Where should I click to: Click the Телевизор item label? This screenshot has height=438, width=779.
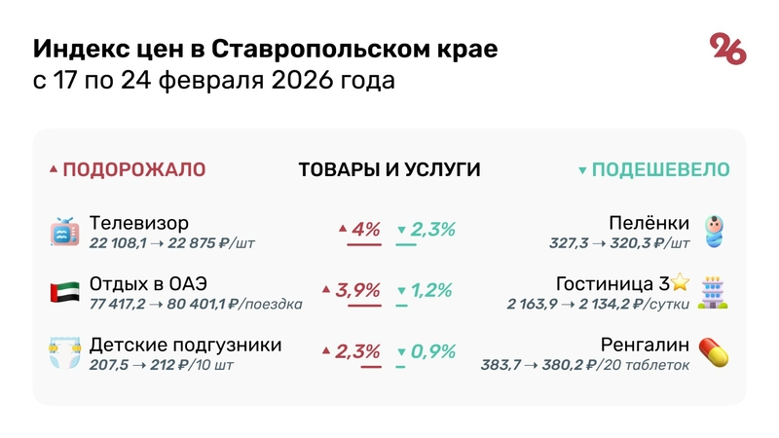[139, 224]
